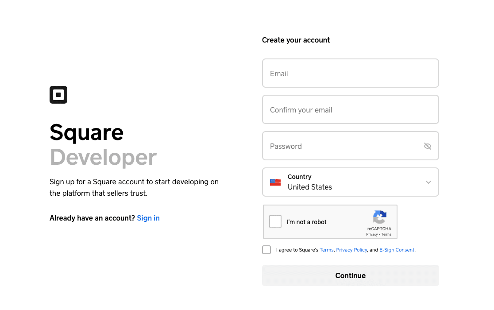Click the Email input field
The height and width of the screenshot is (310, 494).
pyautogui.click(x=350, y=73)
